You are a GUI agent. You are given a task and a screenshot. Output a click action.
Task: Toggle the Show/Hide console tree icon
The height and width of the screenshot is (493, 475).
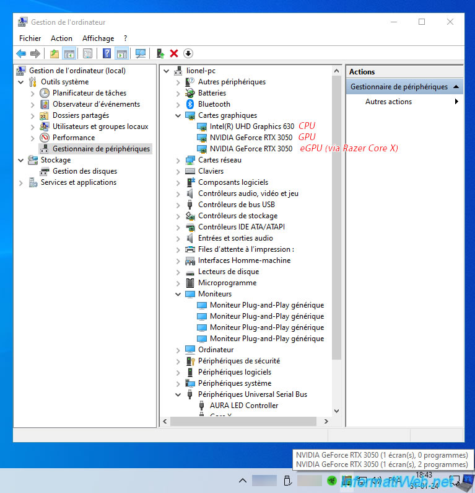point(69,53)
